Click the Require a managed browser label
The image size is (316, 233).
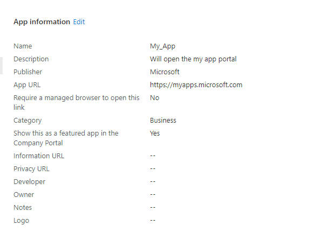(77, 103)
